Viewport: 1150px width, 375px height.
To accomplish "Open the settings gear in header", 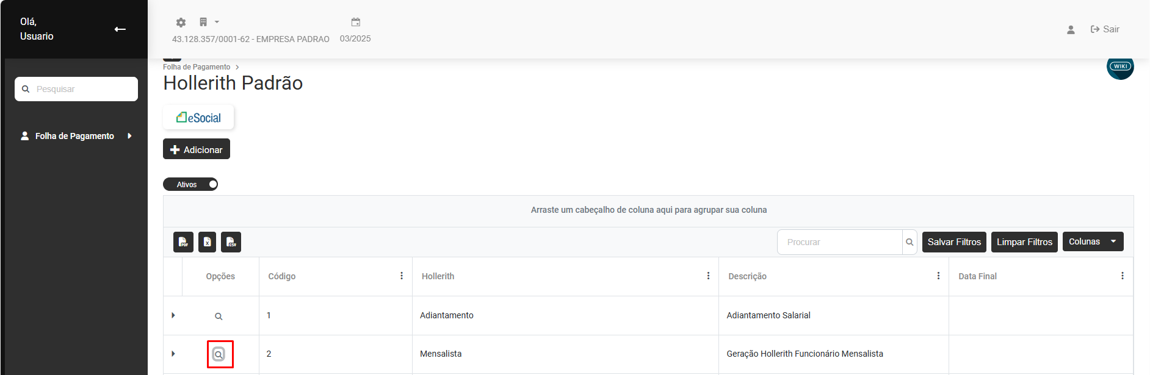I will (x=181, y=23).
